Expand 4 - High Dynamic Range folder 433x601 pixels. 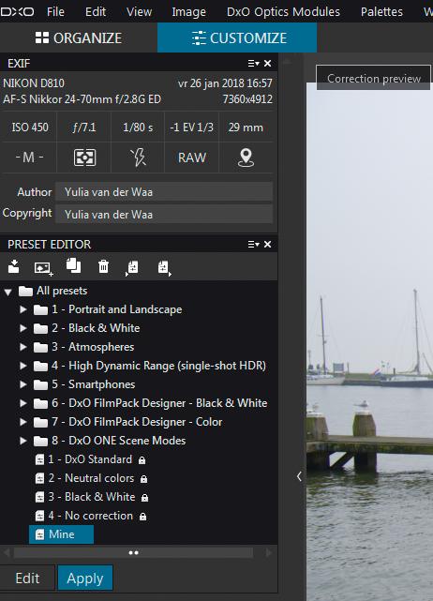point(23,366)
